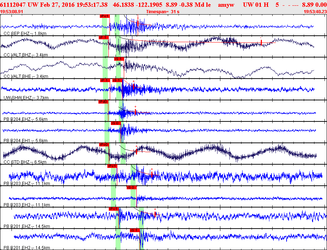Click the red coda marker on VALT BHZ
This screenshot has height=250, width=327.
261,42
